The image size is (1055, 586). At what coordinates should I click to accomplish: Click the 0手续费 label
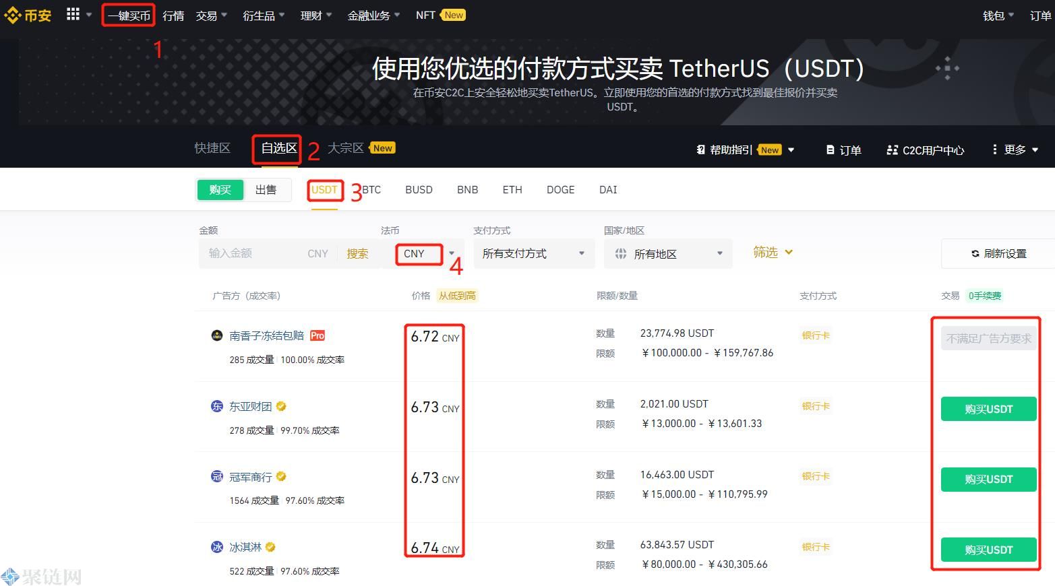(984, 296)
